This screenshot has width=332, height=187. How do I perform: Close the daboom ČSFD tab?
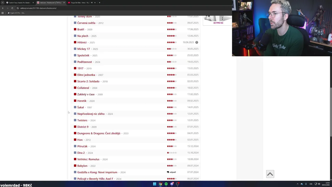[64, 3]
